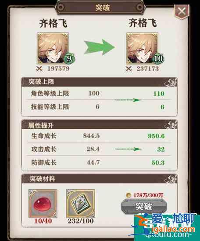Tap the level 9 齐格飞 portrait

point(53,48)
